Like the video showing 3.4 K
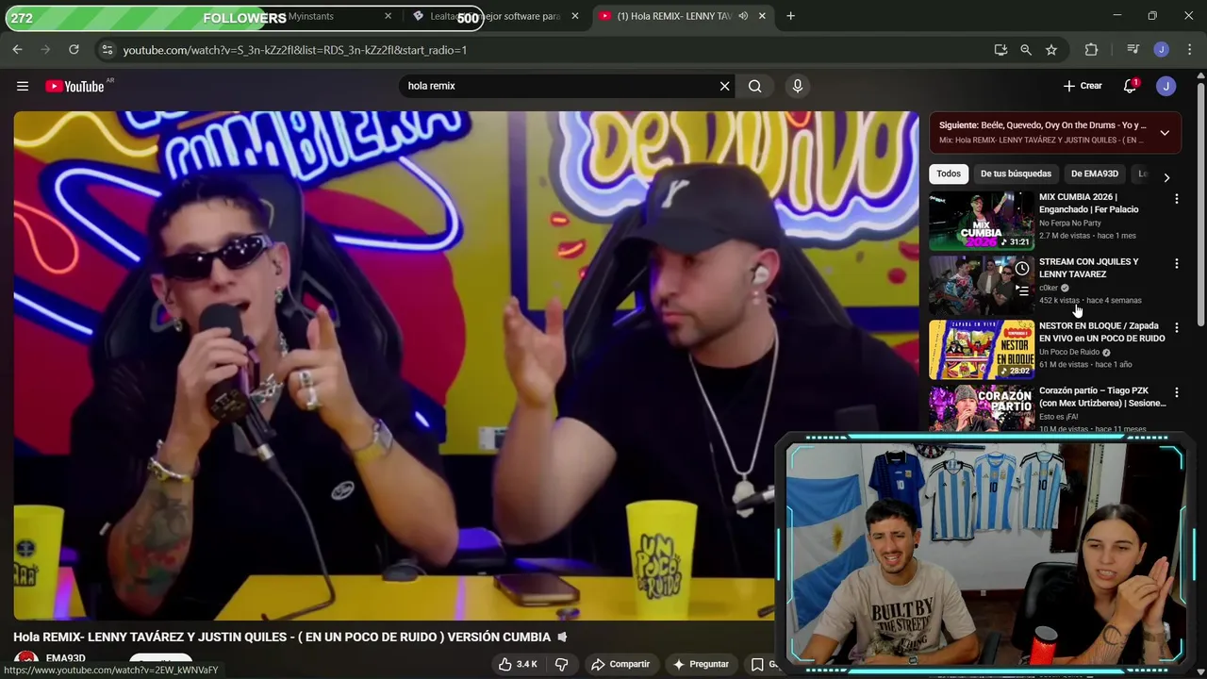This screenshot has height=679, width=1207. (x=517, y=664)
